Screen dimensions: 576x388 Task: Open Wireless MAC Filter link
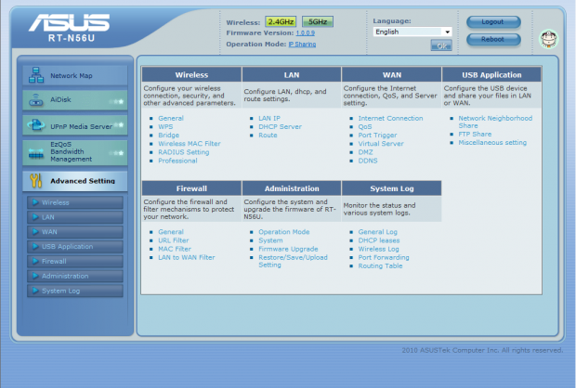[190, 144]
